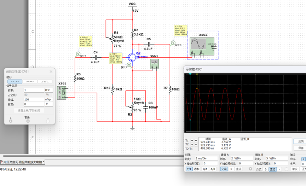Image resolution: width=306 pixels, height=186 pixels.
Task: Click the XSC1 oscilloscope instrument icon
Action: [x=202, y=46]
